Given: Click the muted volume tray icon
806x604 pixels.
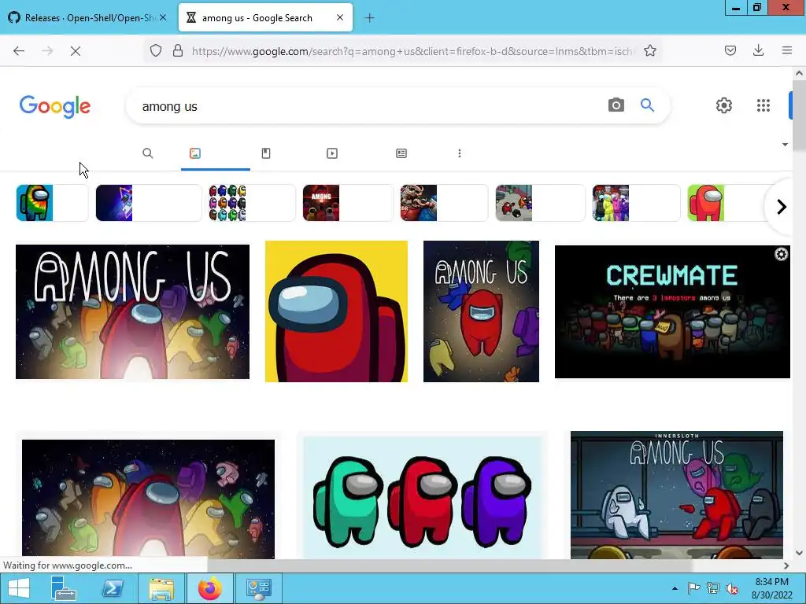Looking at the screenshot, I should coord(732,588).
